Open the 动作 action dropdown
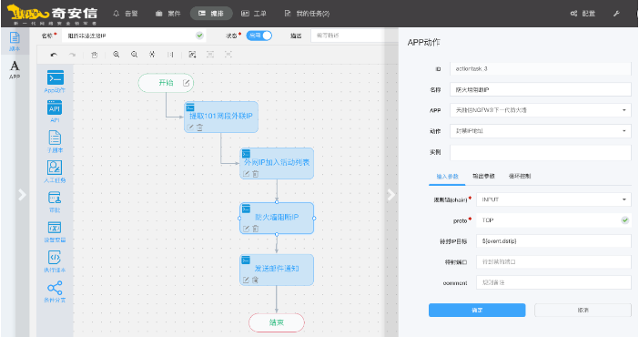The height and width of the screenshot is (337, 639). [x=541, y=131]
